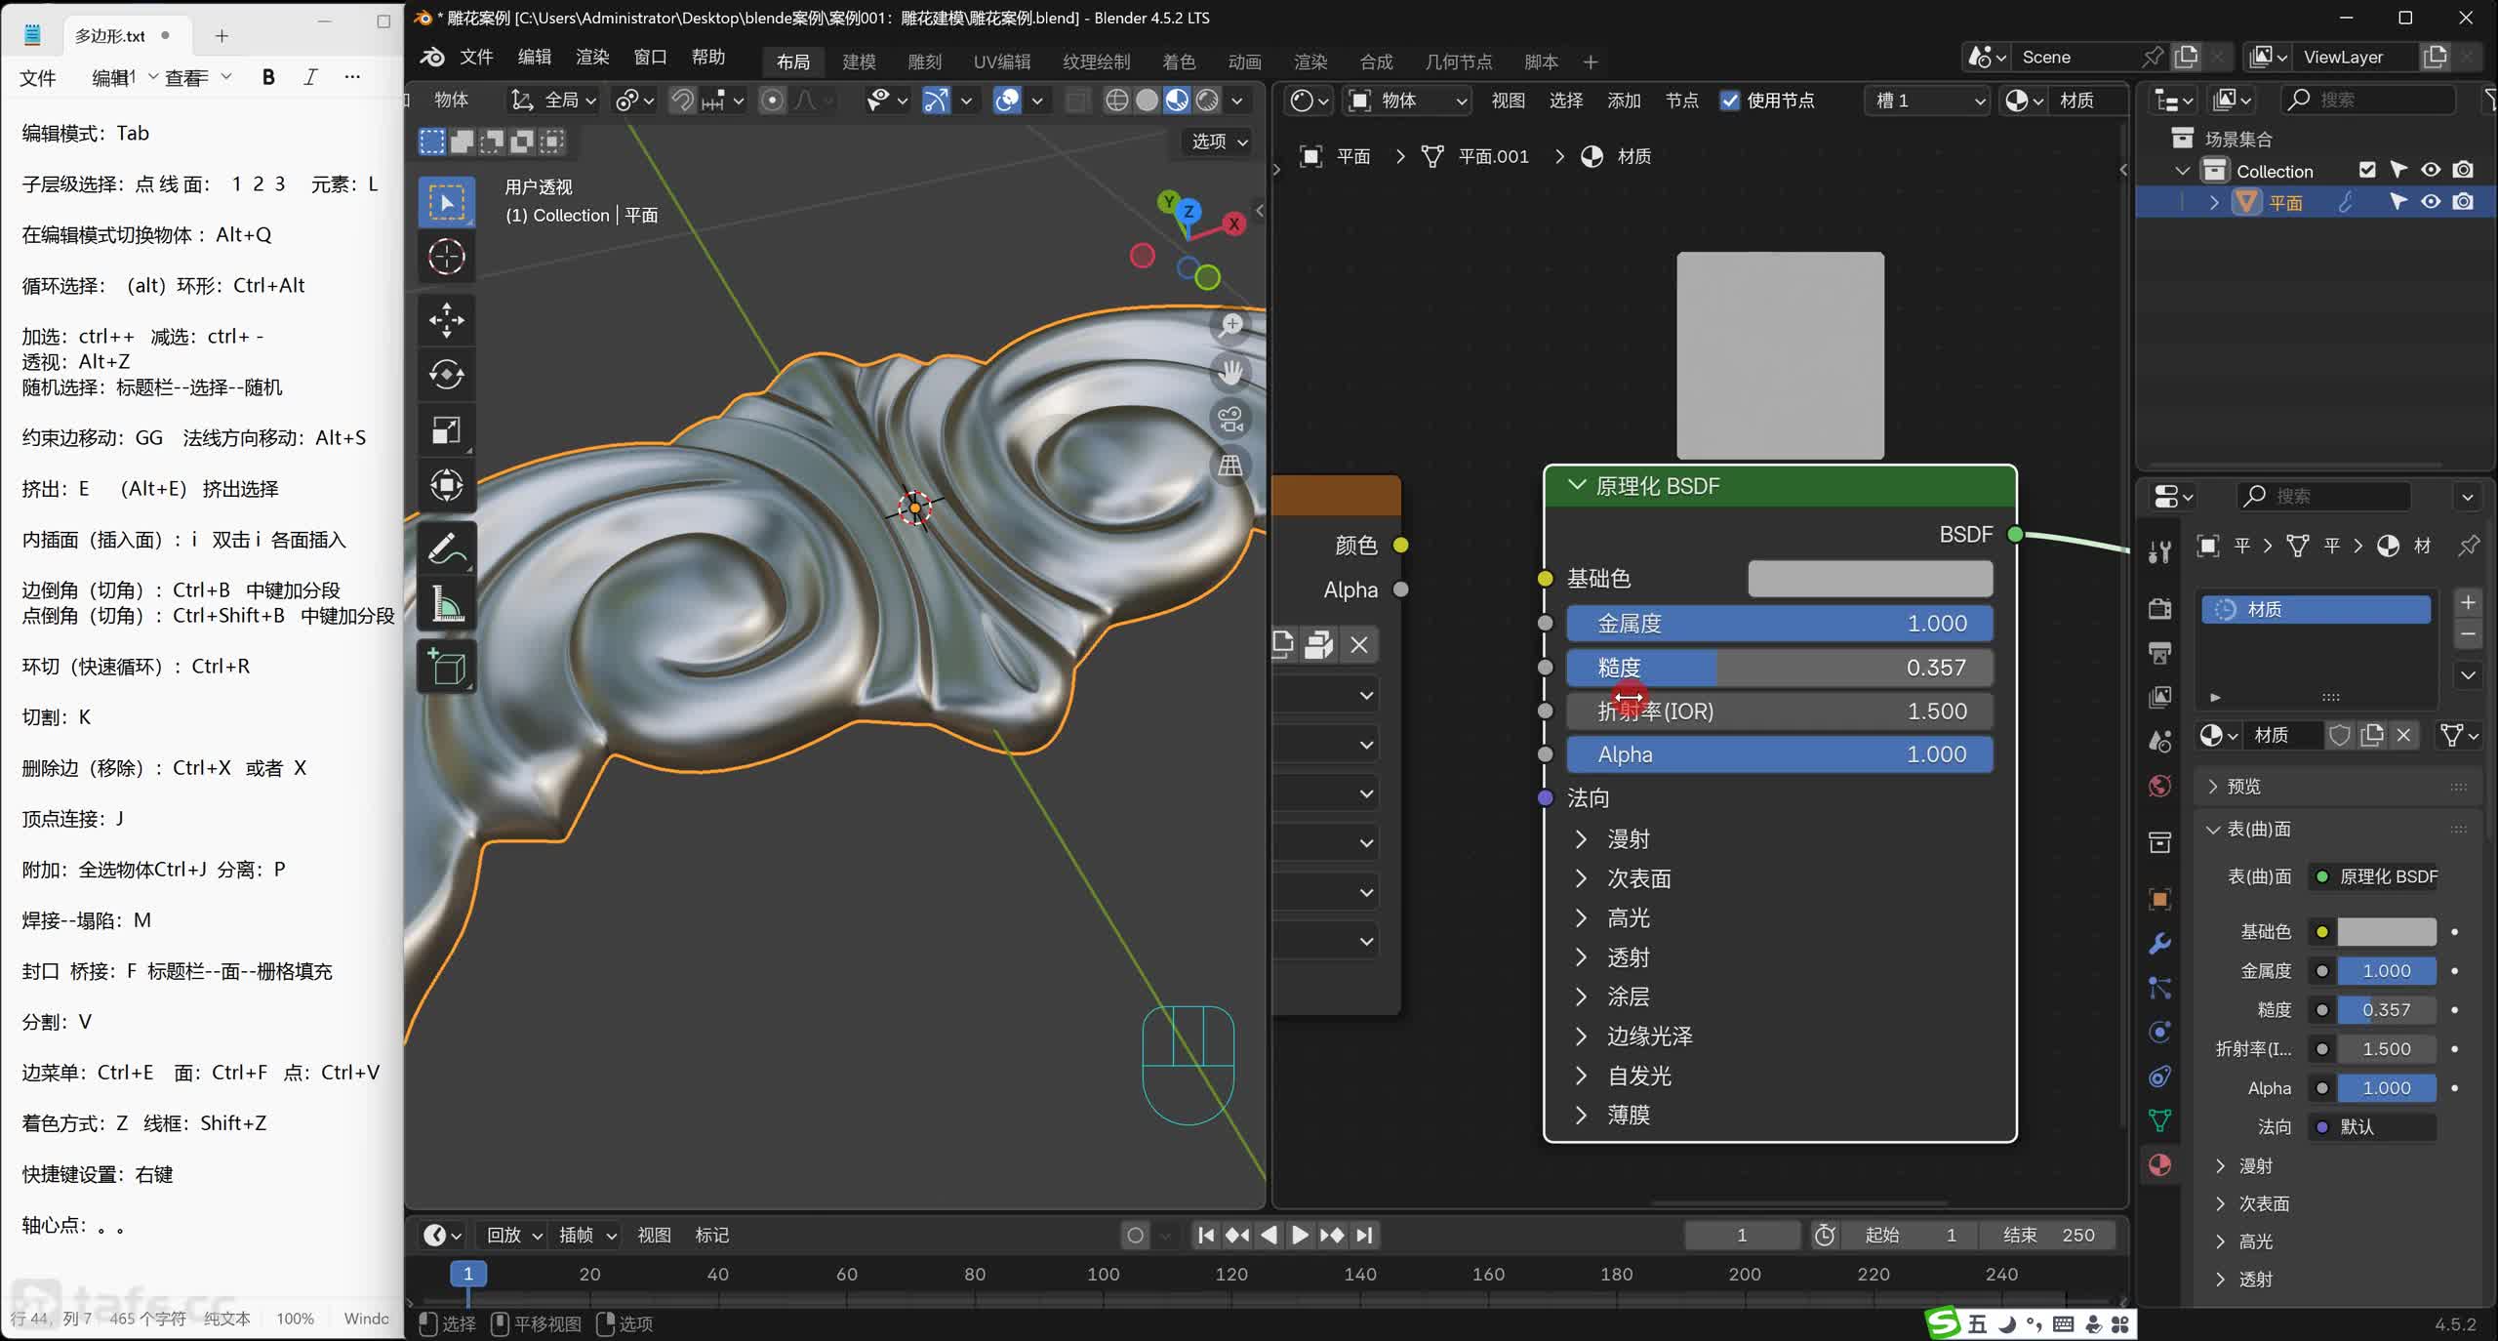This screenshot has width=2498, height=1341.
Task: Select the Rotate tool icon
Action: pos(447,375)
